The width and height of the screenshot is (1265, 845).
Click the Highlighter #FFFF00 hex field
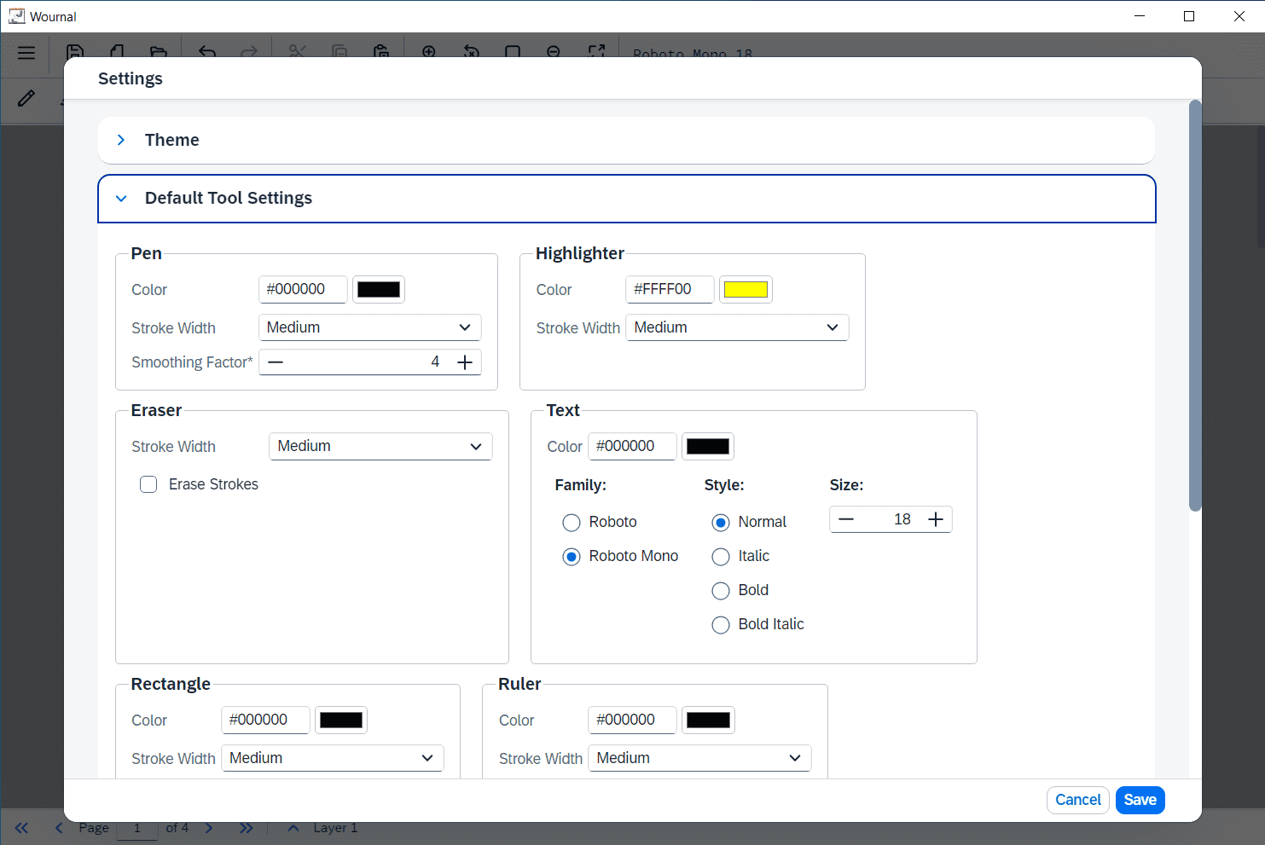670,289
